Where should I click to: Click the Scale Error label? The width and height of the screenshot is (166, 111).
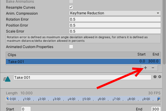coord(15,31)
